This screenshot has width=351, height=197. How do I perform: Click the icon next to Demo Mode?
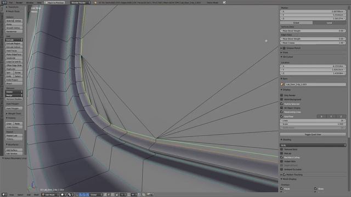224,2
